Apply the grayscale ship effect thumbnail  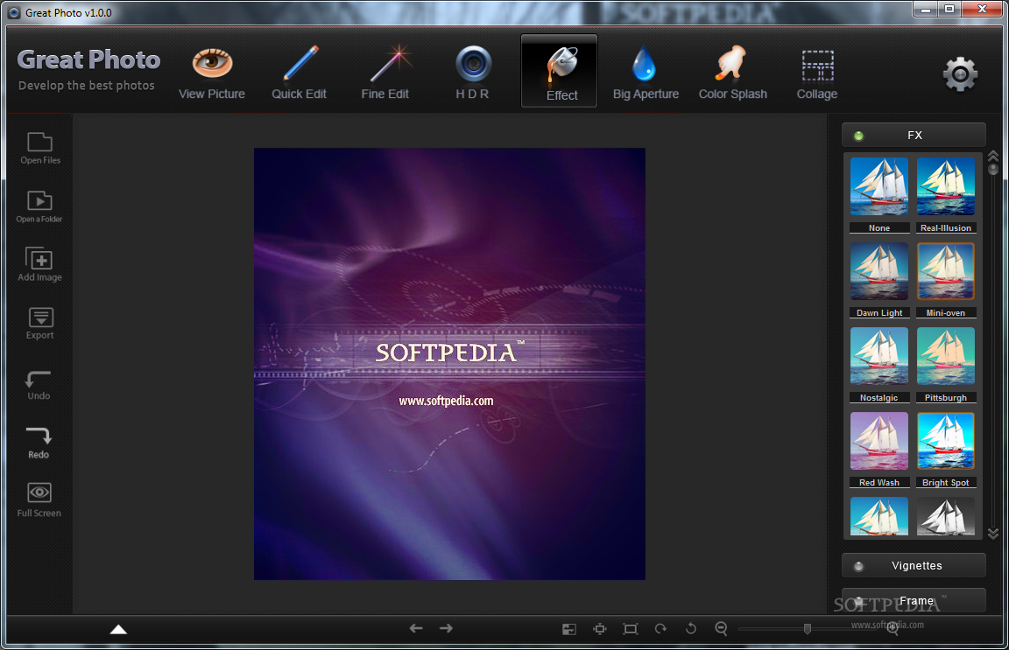coord(946,516)
